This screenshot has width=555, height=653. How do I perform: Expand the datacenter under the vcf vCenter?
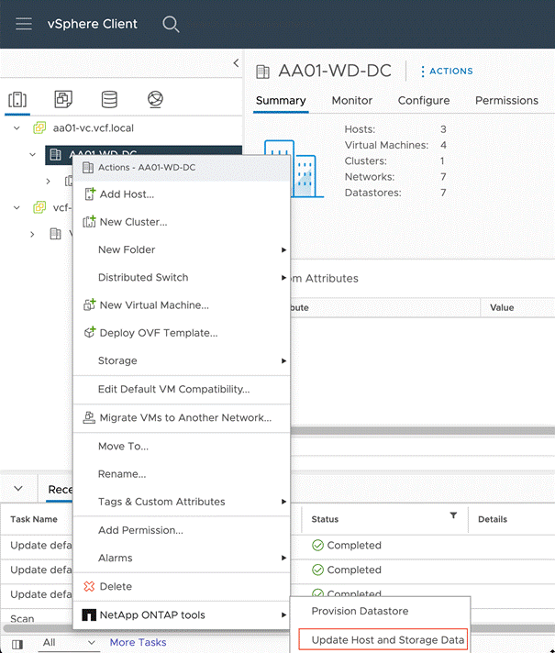32,234
